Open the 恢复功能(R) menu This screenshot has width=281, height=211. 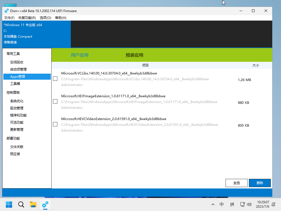click(27, 18)
